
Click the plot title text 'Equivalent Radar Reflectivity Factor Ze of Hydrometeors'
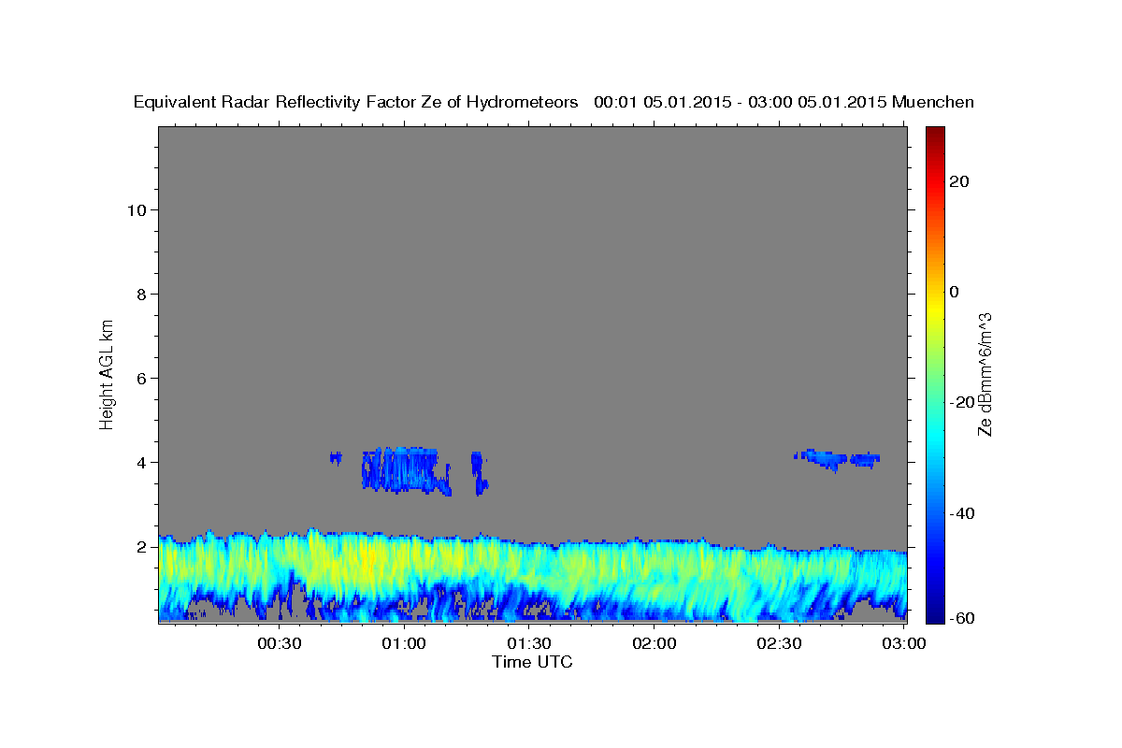point(356,103)
